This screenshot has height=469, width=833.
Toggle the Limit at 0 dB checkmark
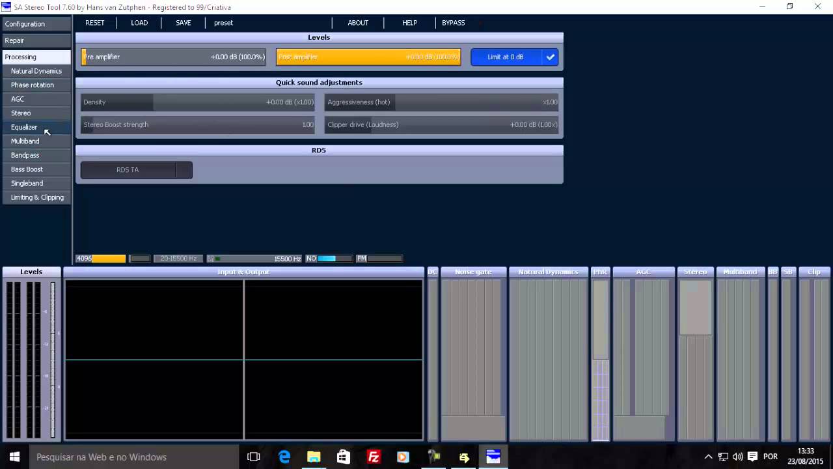[551, 57]
